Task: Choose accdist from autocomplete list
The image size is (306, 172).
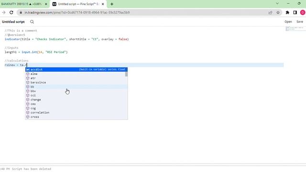Action: tap(76, 69)
